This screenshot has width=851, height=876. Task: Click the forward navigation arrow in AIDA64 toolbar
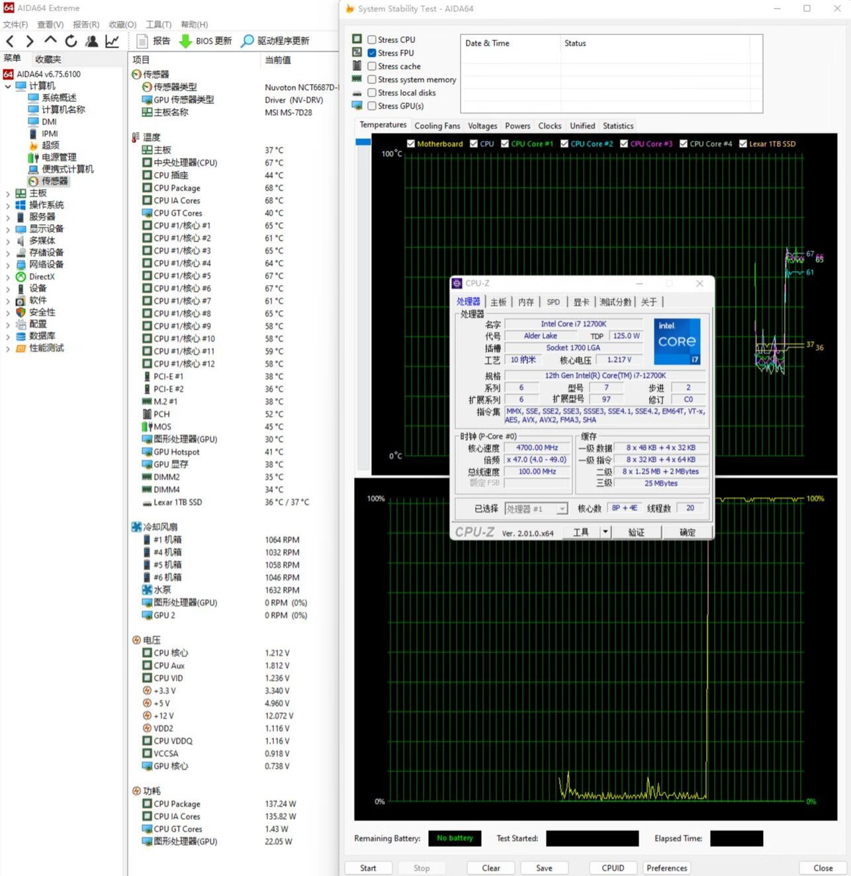[x=30, y=41]
